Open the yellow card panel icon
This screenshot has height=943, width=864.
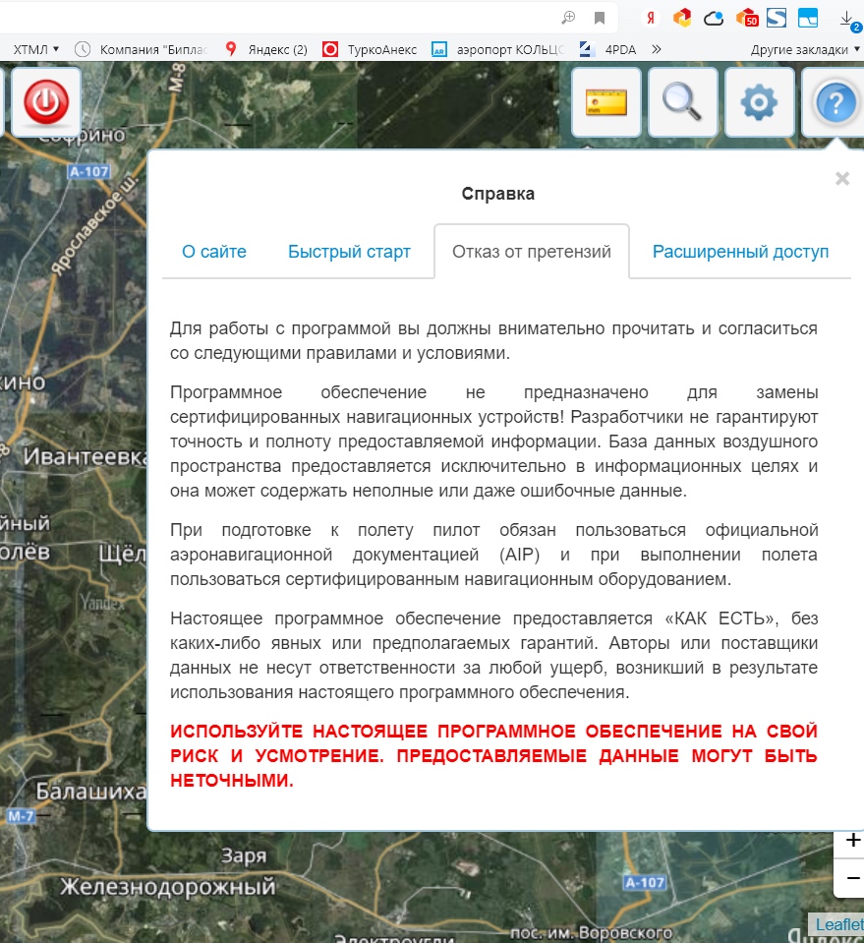606,102
